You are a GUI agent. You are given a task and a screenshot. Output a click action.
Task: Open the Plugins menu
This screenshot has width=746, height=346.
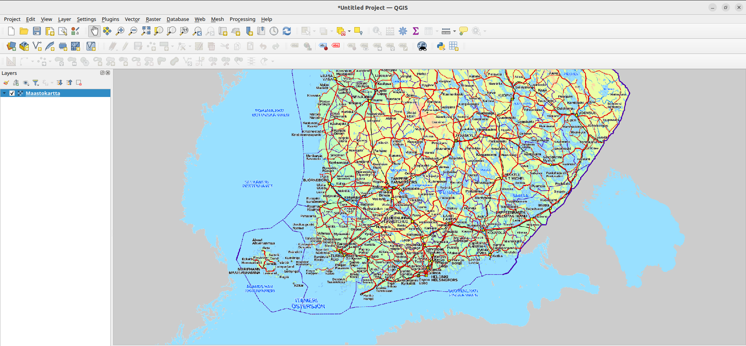coord(110,19)
